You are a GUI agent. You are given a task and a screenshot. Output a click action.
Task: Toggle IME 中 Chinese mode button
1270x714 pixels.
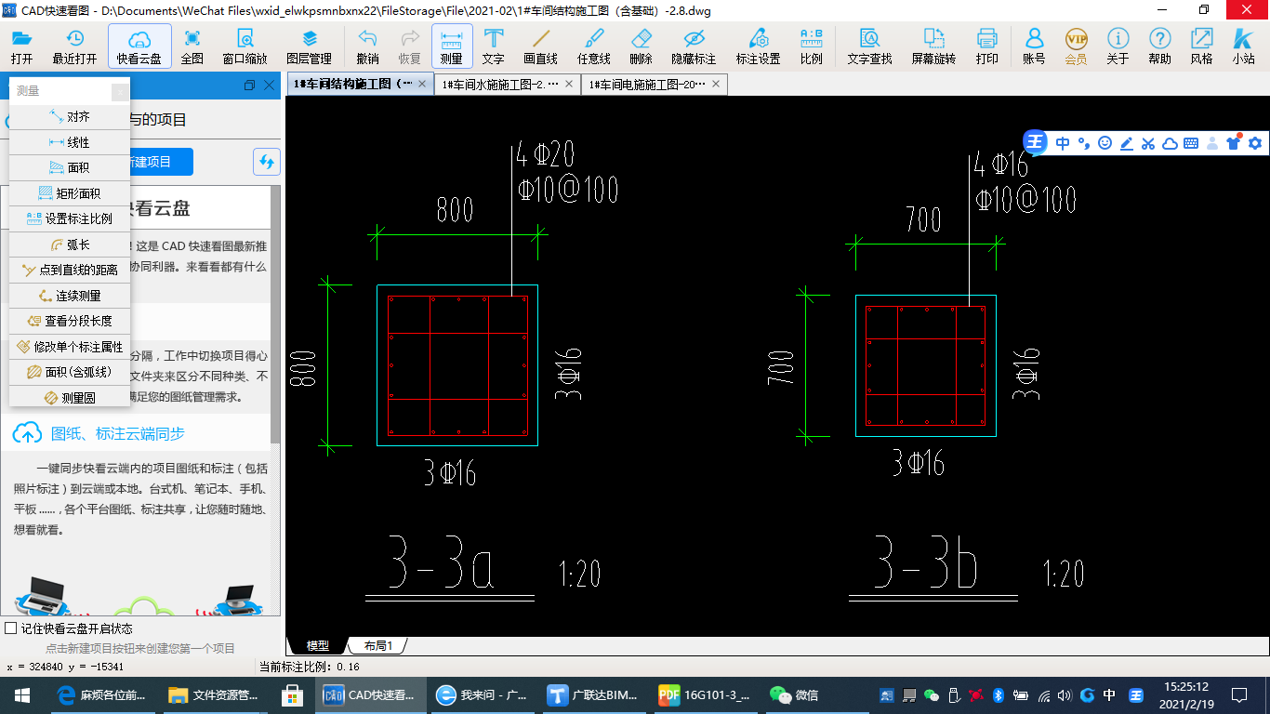tap(1063, 143)
